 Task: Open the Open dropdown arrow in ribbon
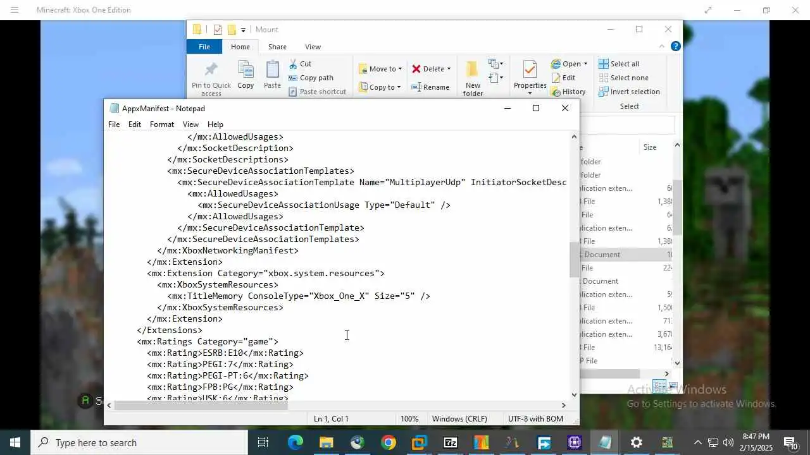point(585,64)
